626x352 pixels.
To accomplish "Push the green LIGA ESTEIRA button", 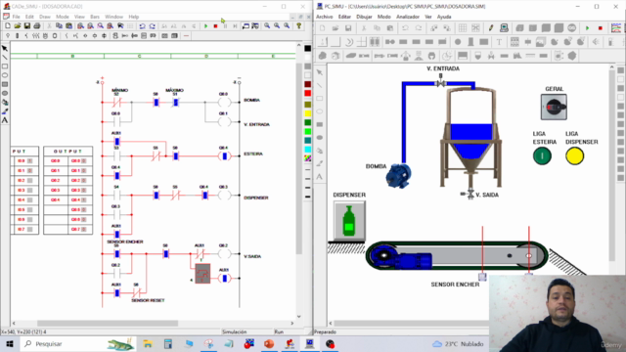I will coord(542,155).
